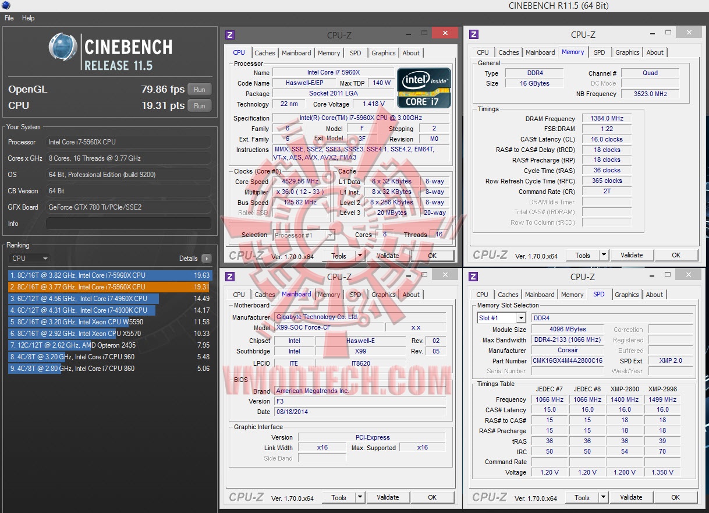Screen dimensions: 709x513
Task: Select ranking row 1 i7-5960X at 3.82 GHz
Action: (110, 275)
